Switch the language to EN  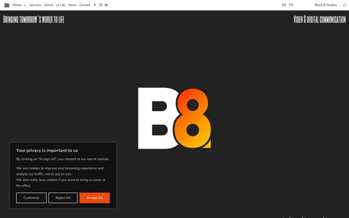(x=284, y=5)
